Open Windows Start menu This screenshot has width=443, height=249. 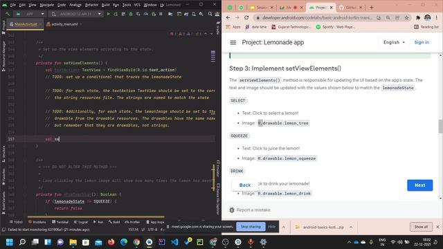pyautogui.click(x=9, y=242)
